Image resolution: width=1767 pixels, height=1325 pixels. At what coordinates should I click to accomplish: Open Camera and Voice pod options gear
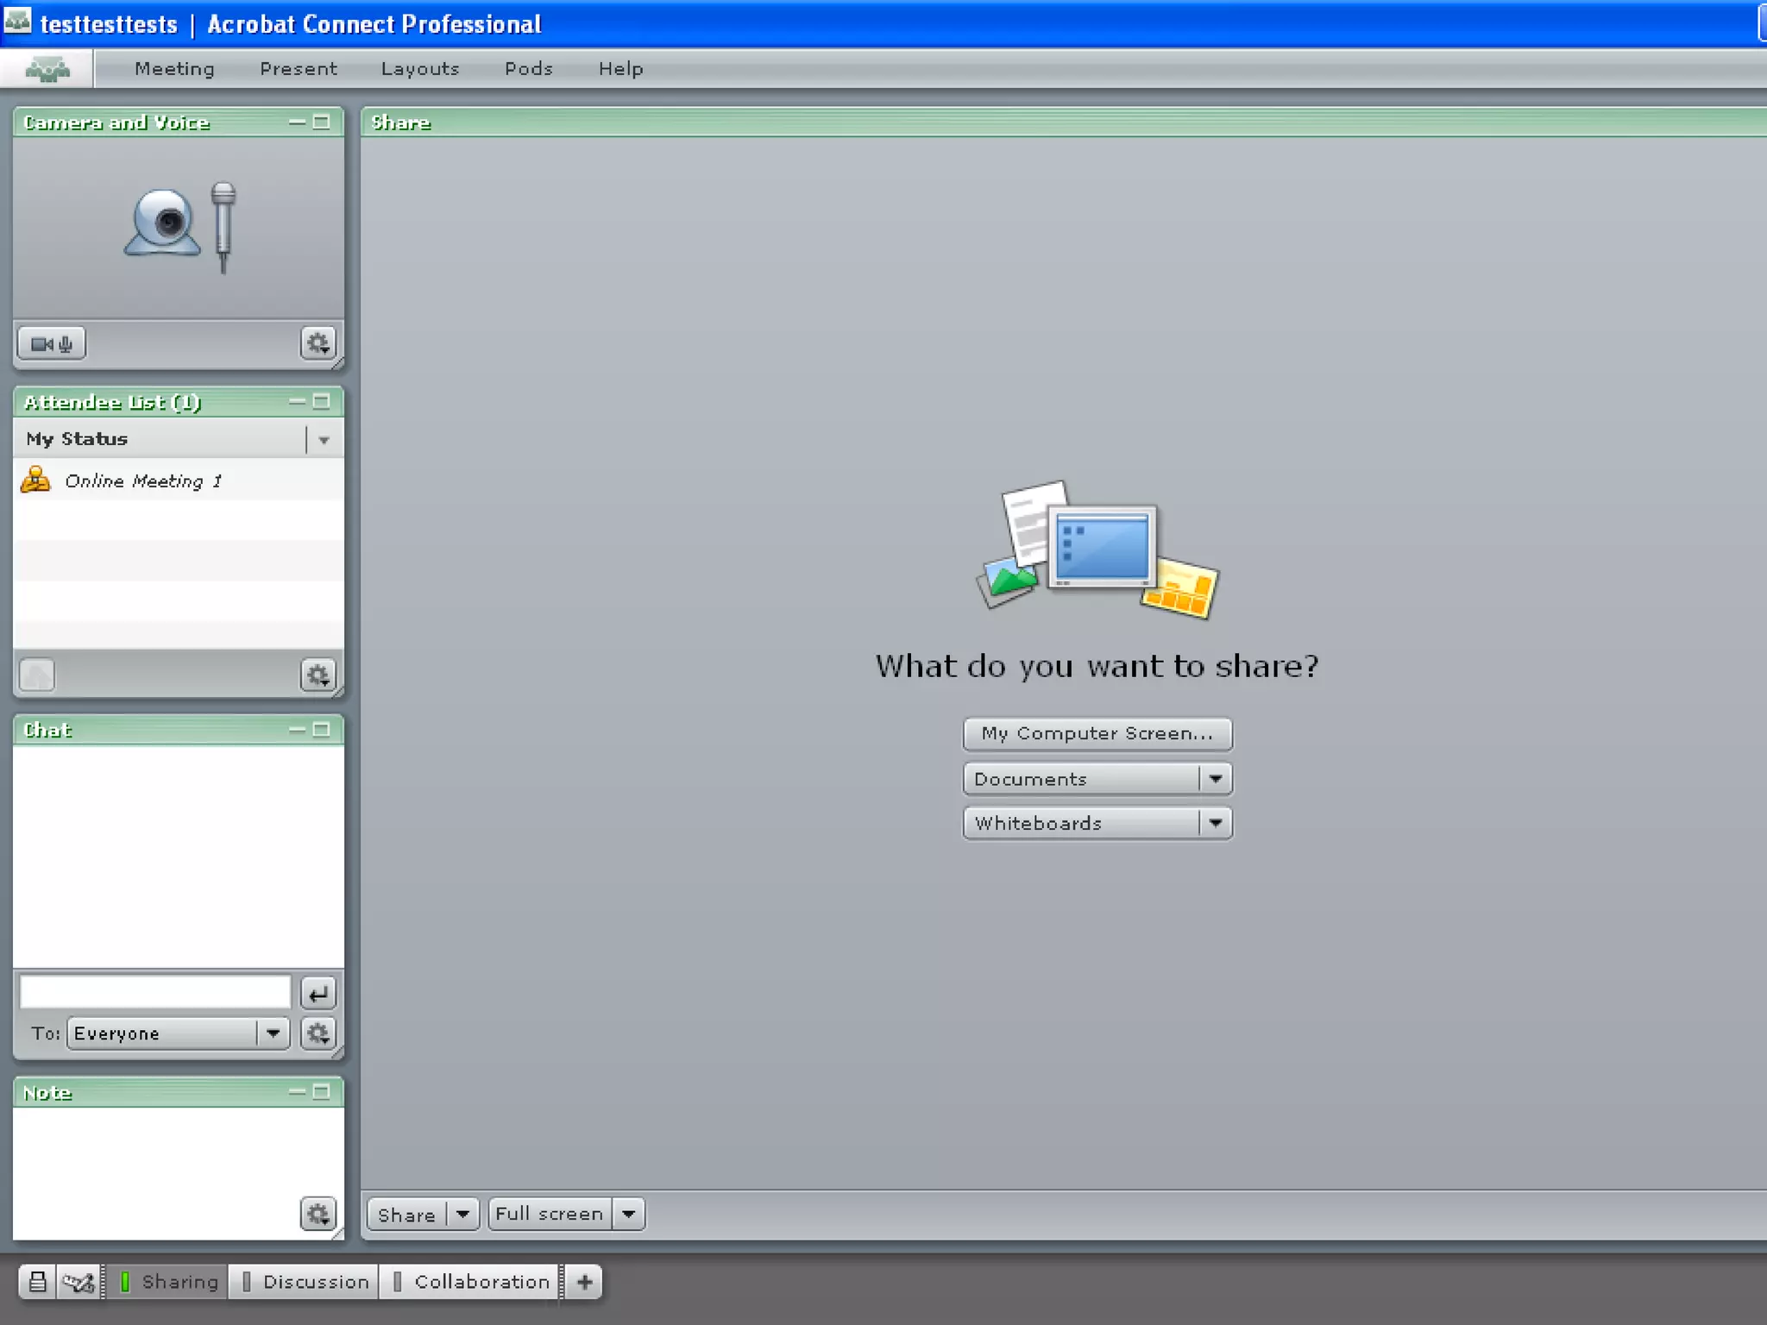tap(318, 344)
